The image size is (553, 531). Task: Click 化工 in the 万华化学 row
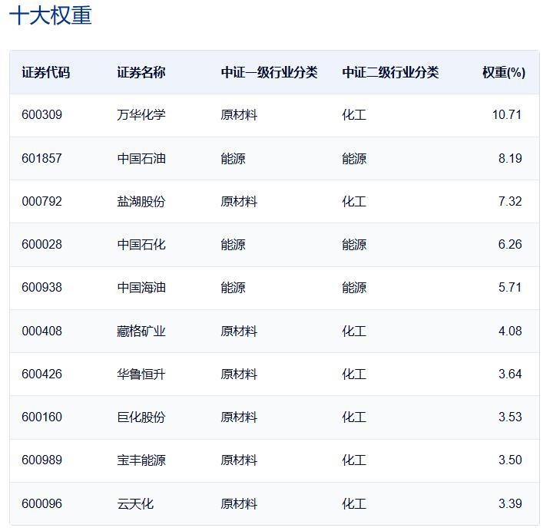[x=354, y=114]
